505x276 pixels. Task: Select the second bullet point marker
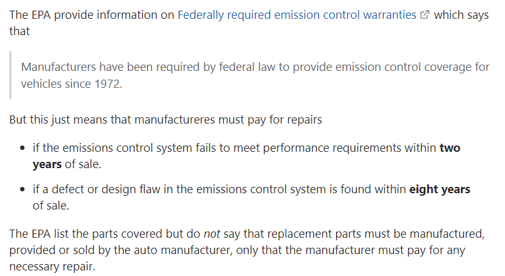click(22, 189)
